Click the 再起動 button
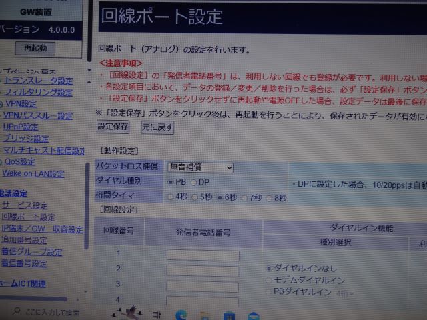 coord(35,48)
